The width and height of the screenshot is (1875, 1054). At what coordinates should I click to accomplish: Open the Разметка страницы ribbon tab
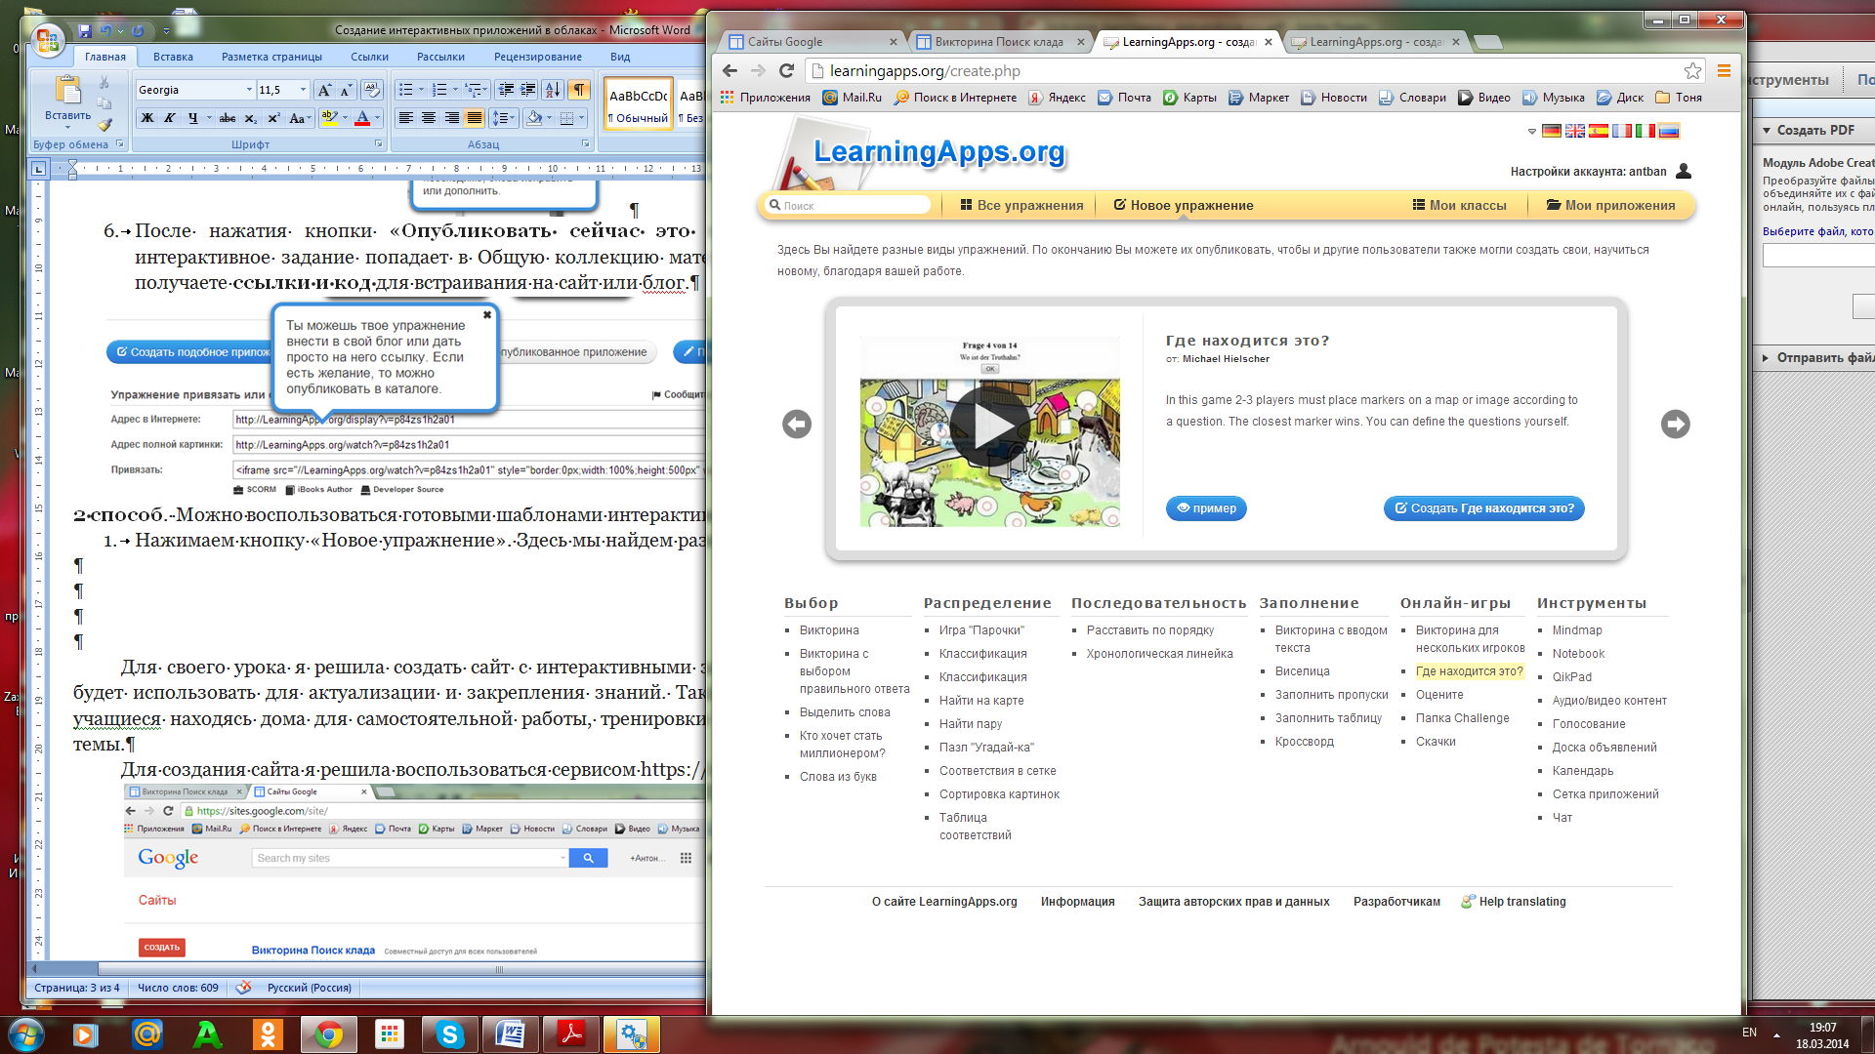271,57
